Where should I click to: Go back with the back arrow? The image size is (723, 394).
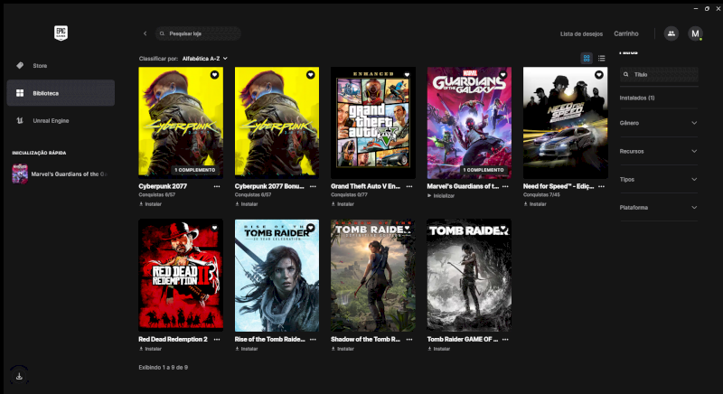[x=145, y=33]
